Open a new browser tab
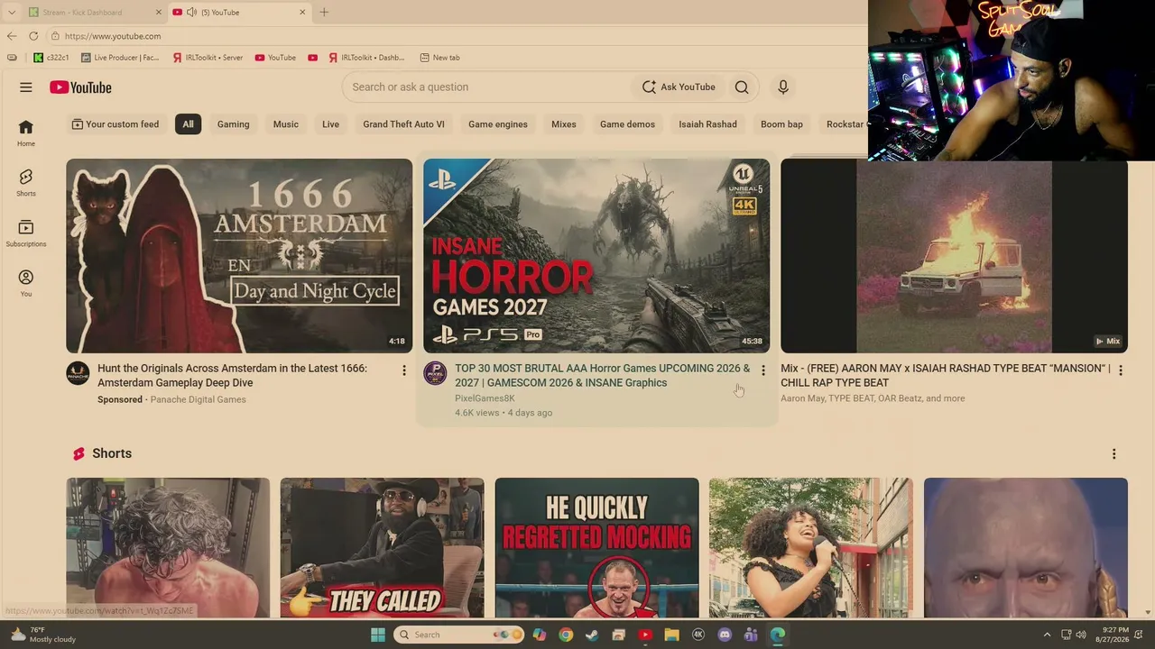 (x=324, y=13)
